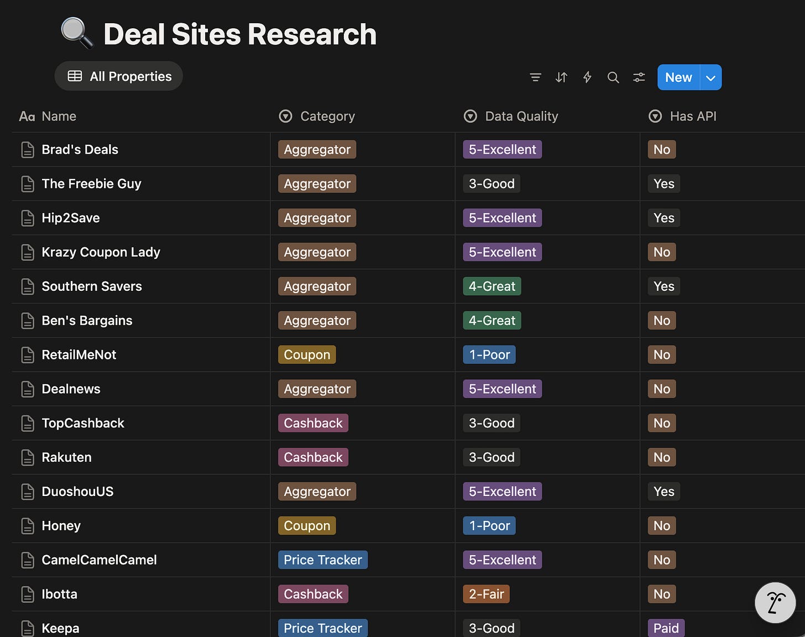Open the page icon for Honey
The height and width of the screenshot is (637, 805).
pos(28,526)
